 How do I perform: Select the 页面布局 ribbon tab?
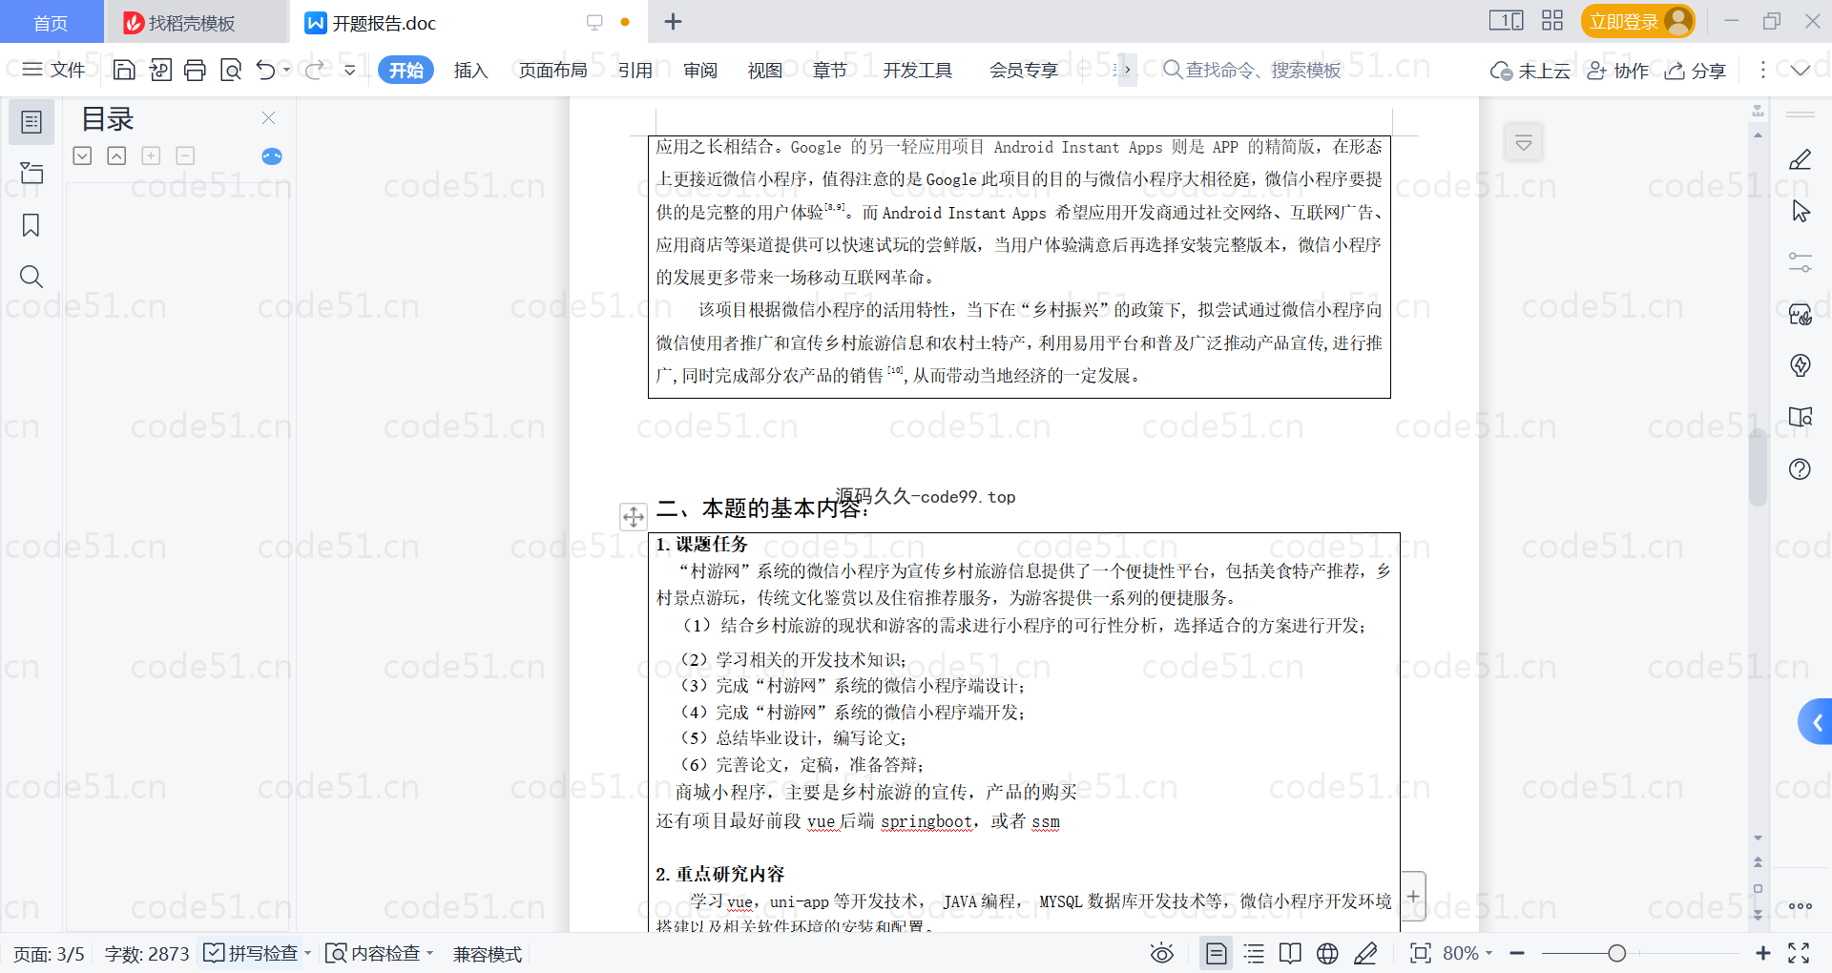click(x=552, y=70)
